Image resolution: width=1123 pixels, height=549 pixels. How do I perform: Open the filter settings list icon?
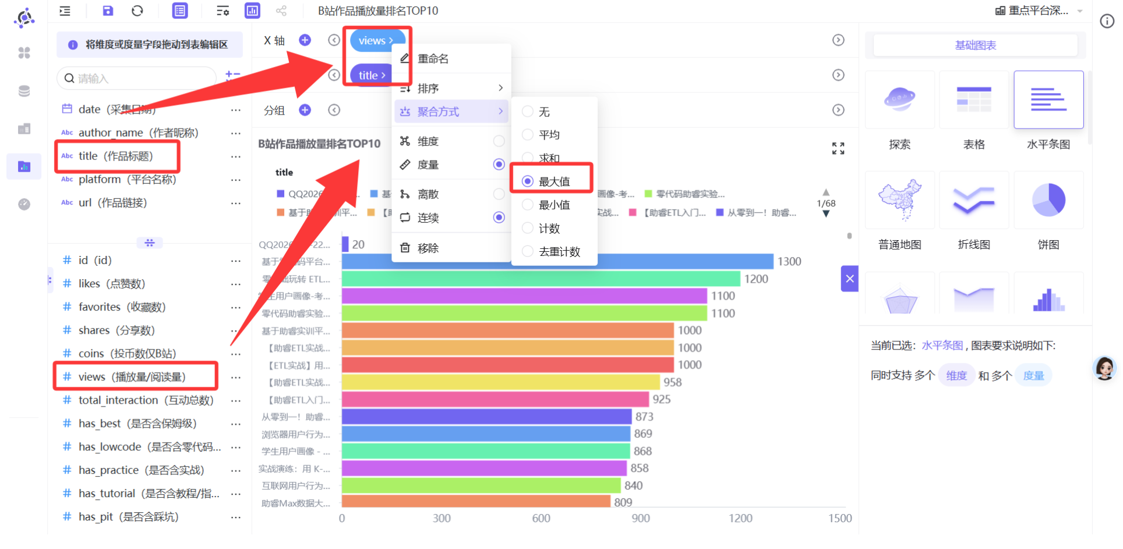[x=223, y=10]
